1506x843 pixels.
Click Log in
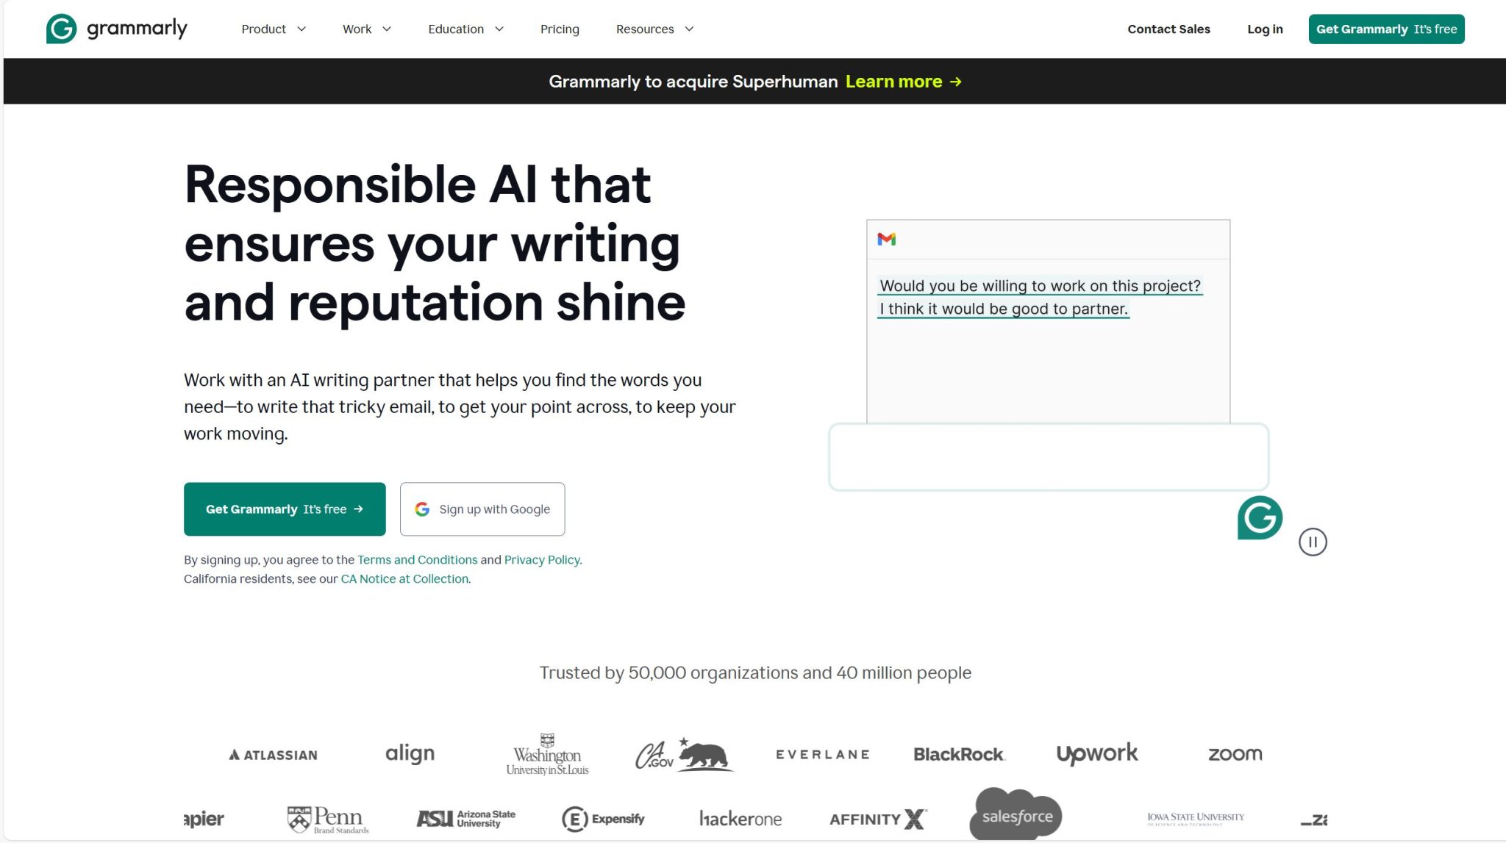click(1265, 29)
